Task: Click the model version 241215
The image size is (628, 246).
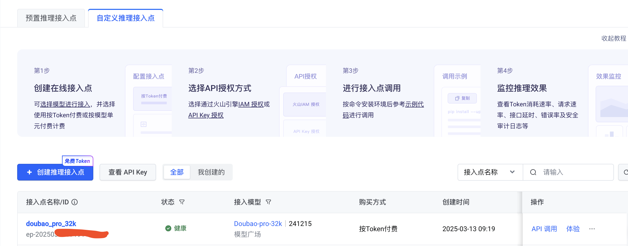Action: pyautogui.click(x=300, y=224)
